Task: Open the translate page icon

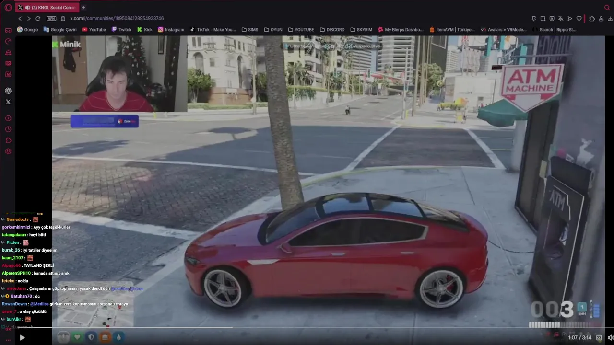Action: (x=561, y=18)
